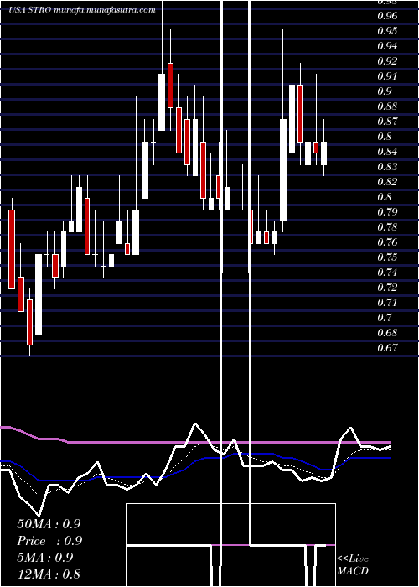Click the 0.78 price axis label
419x587 pixels.
[x=387, y=227]
